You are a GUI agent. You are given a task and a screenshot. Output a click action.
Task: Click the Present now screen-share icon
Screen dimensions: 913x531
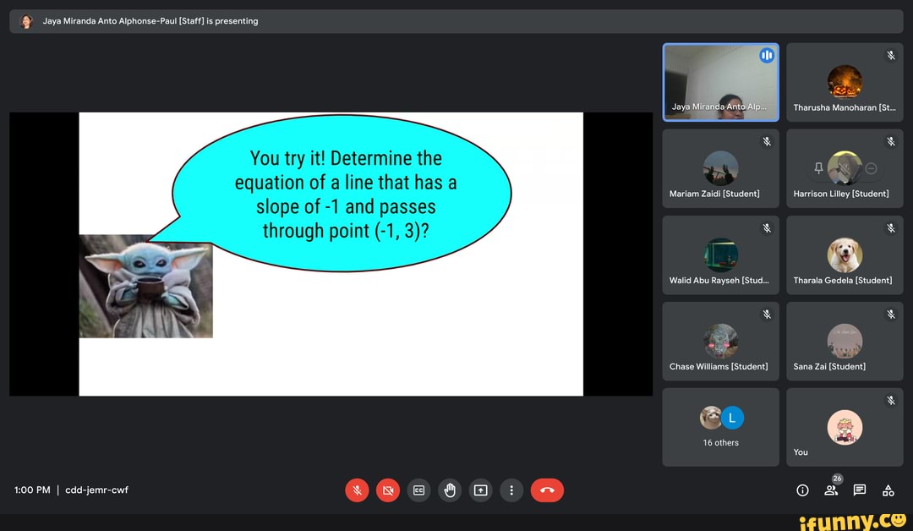click(480, 490)
